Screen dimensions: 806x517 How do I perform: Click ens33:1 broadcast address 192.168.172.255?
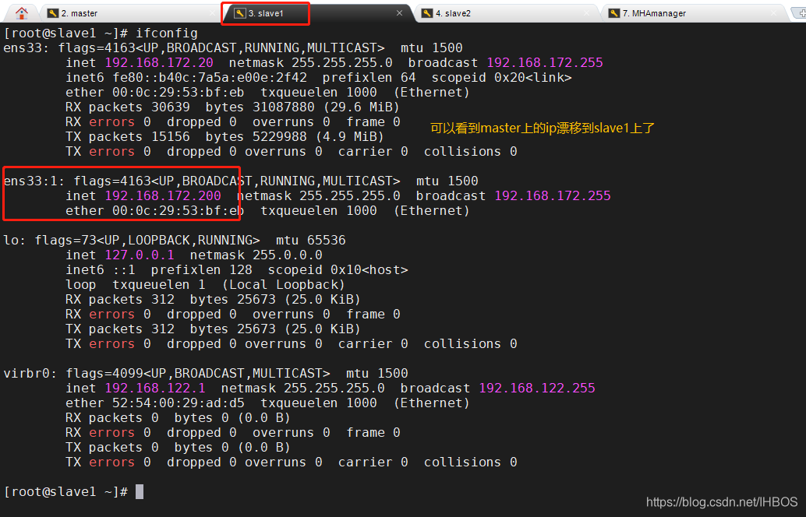click(553, 195)
